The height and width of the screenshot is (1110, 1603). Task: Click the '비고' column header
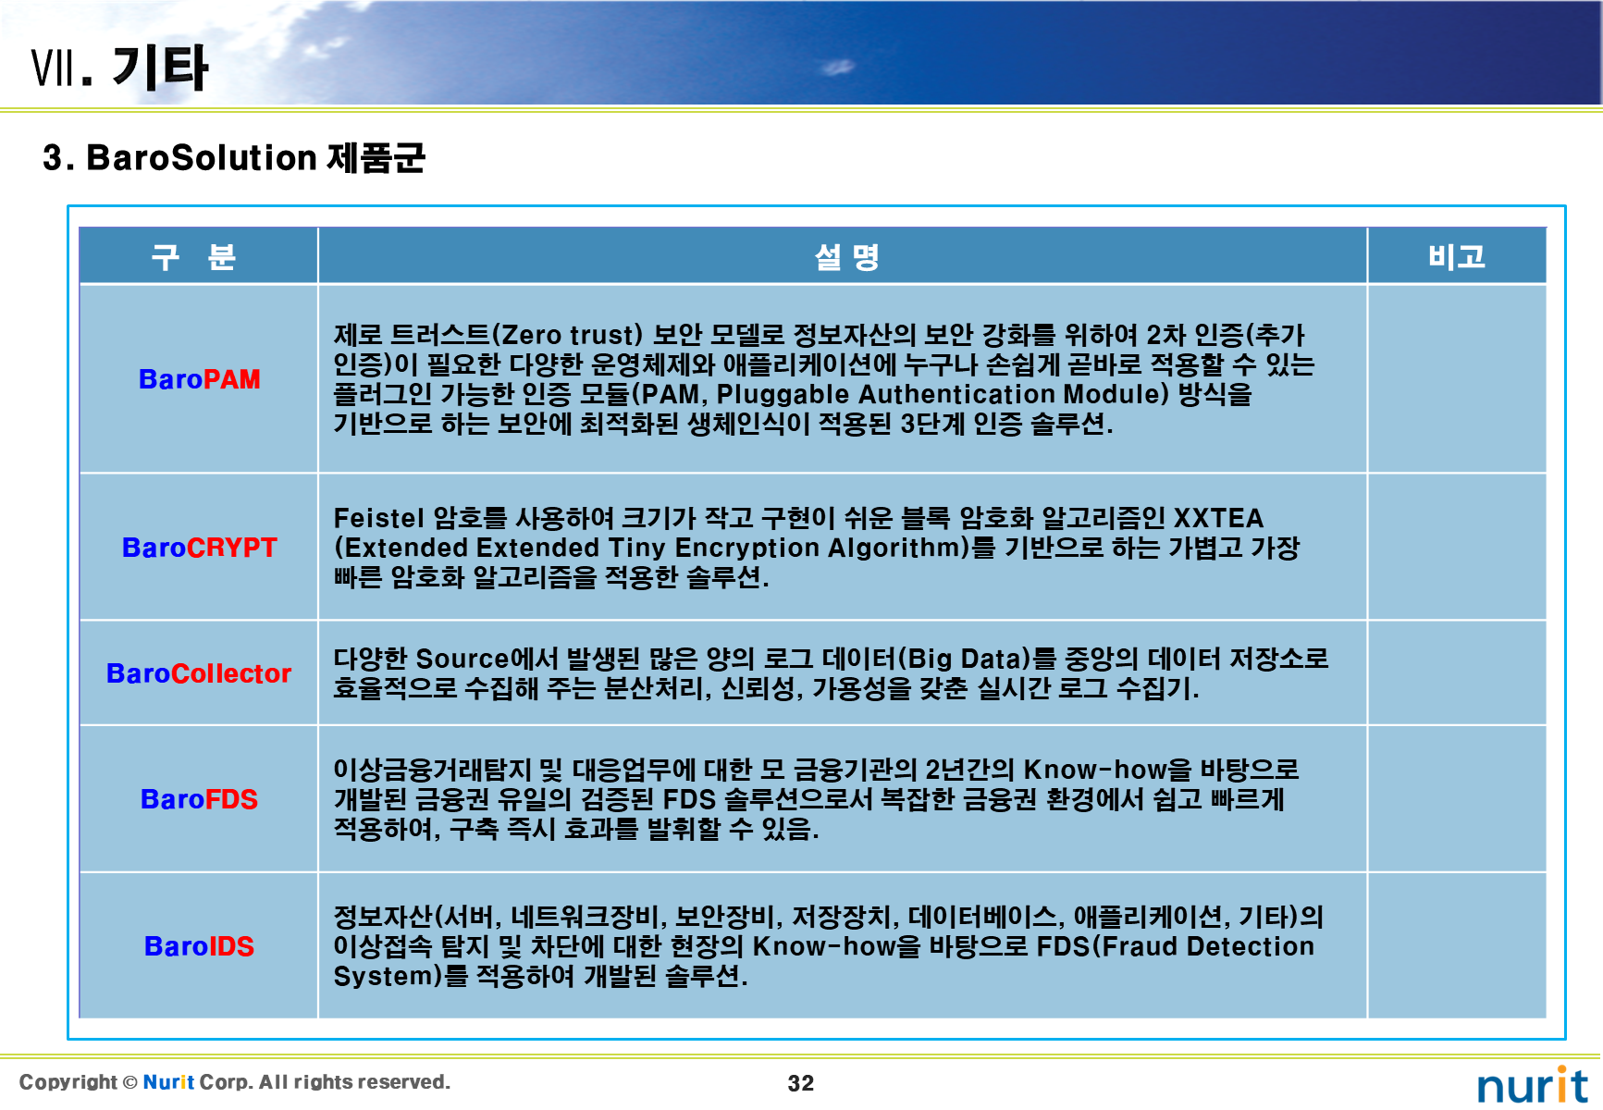(x=1457, y=255)
